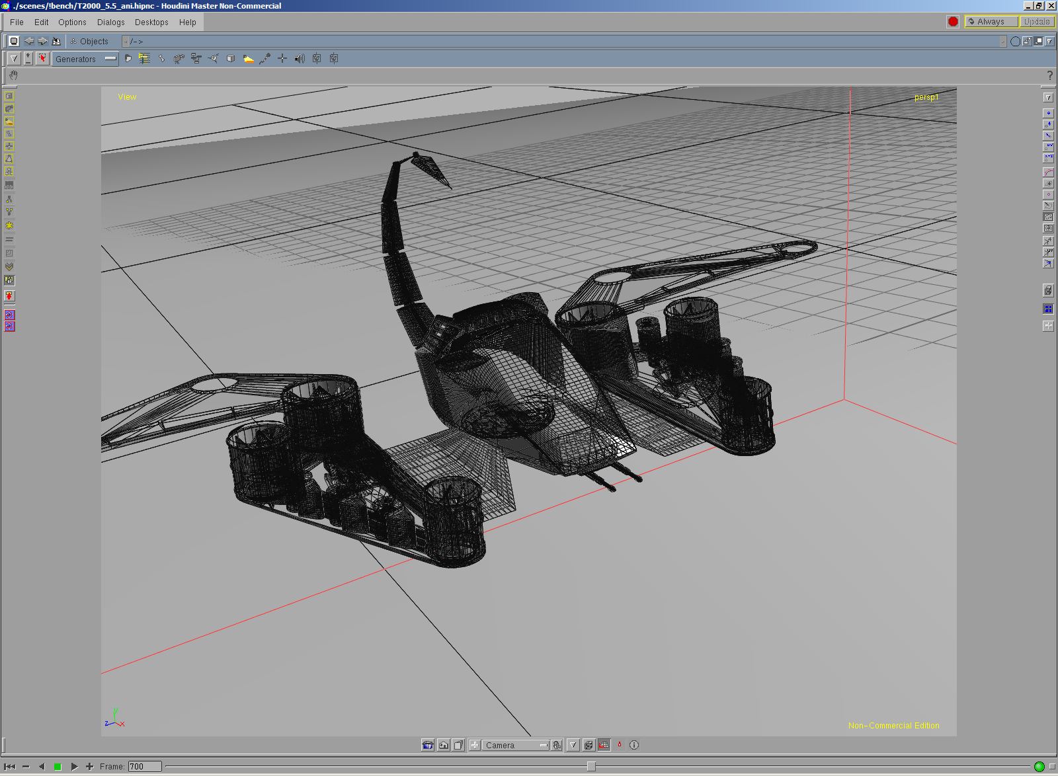Select the hand view tool icon
This screenshot has height=776, width=1058.
click(x=13, y=75)
